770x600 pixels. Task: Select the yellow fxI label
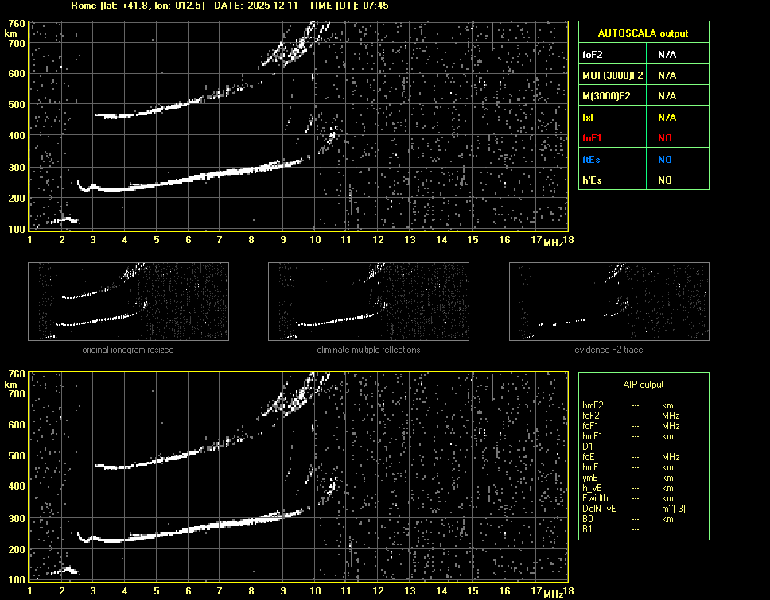[589, 118]
